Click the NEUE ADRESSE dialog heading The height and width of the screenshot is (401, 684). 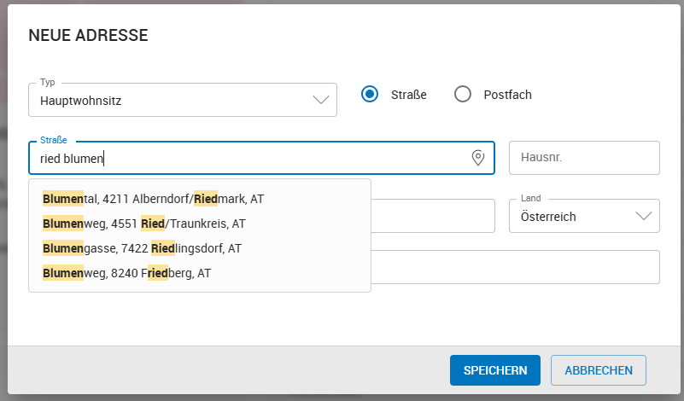point(89,35)
